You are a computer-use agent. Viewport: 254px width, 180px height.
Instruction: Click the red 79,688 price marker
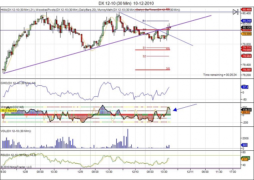click(246, 50)
